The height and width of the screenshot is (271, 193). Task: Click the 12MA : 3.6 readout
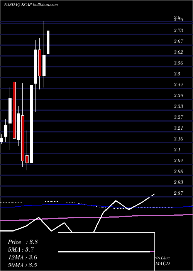[22, 257]
